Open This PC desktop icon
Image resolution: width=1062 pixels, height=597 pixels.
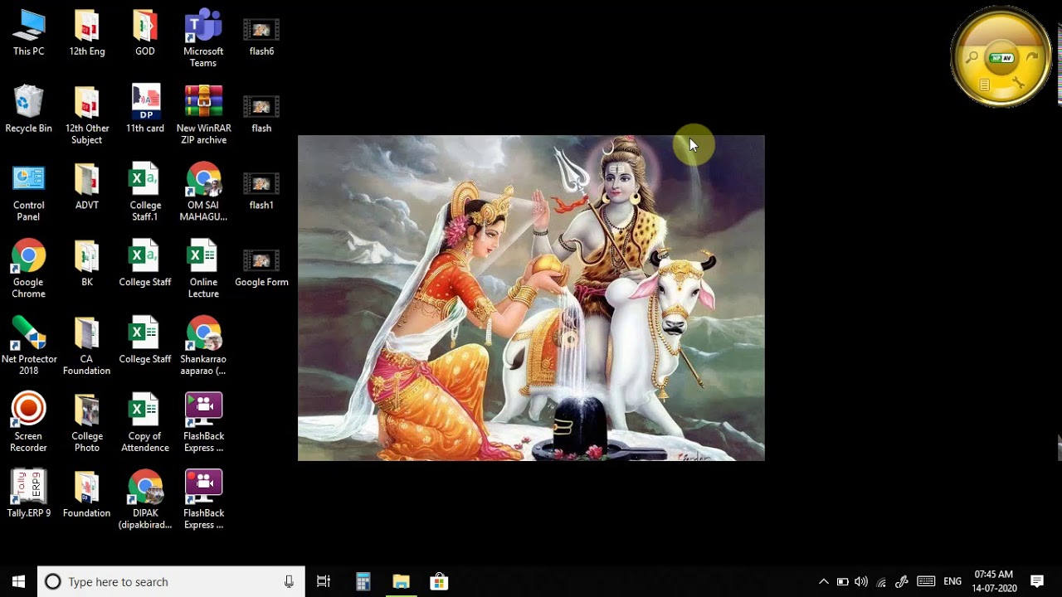coord(28,33)
